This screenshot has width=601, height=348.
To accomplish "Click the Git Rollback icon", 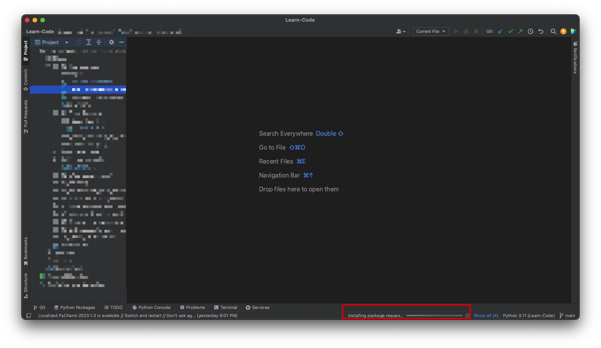I will [x=541, y=31].
